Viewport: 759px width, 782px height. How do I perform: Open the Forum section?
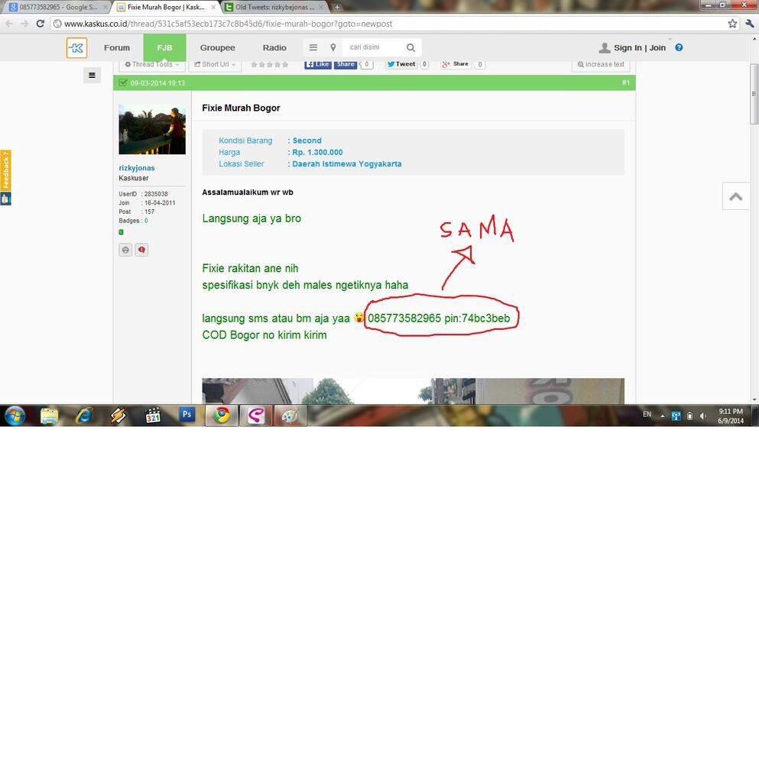117,48
